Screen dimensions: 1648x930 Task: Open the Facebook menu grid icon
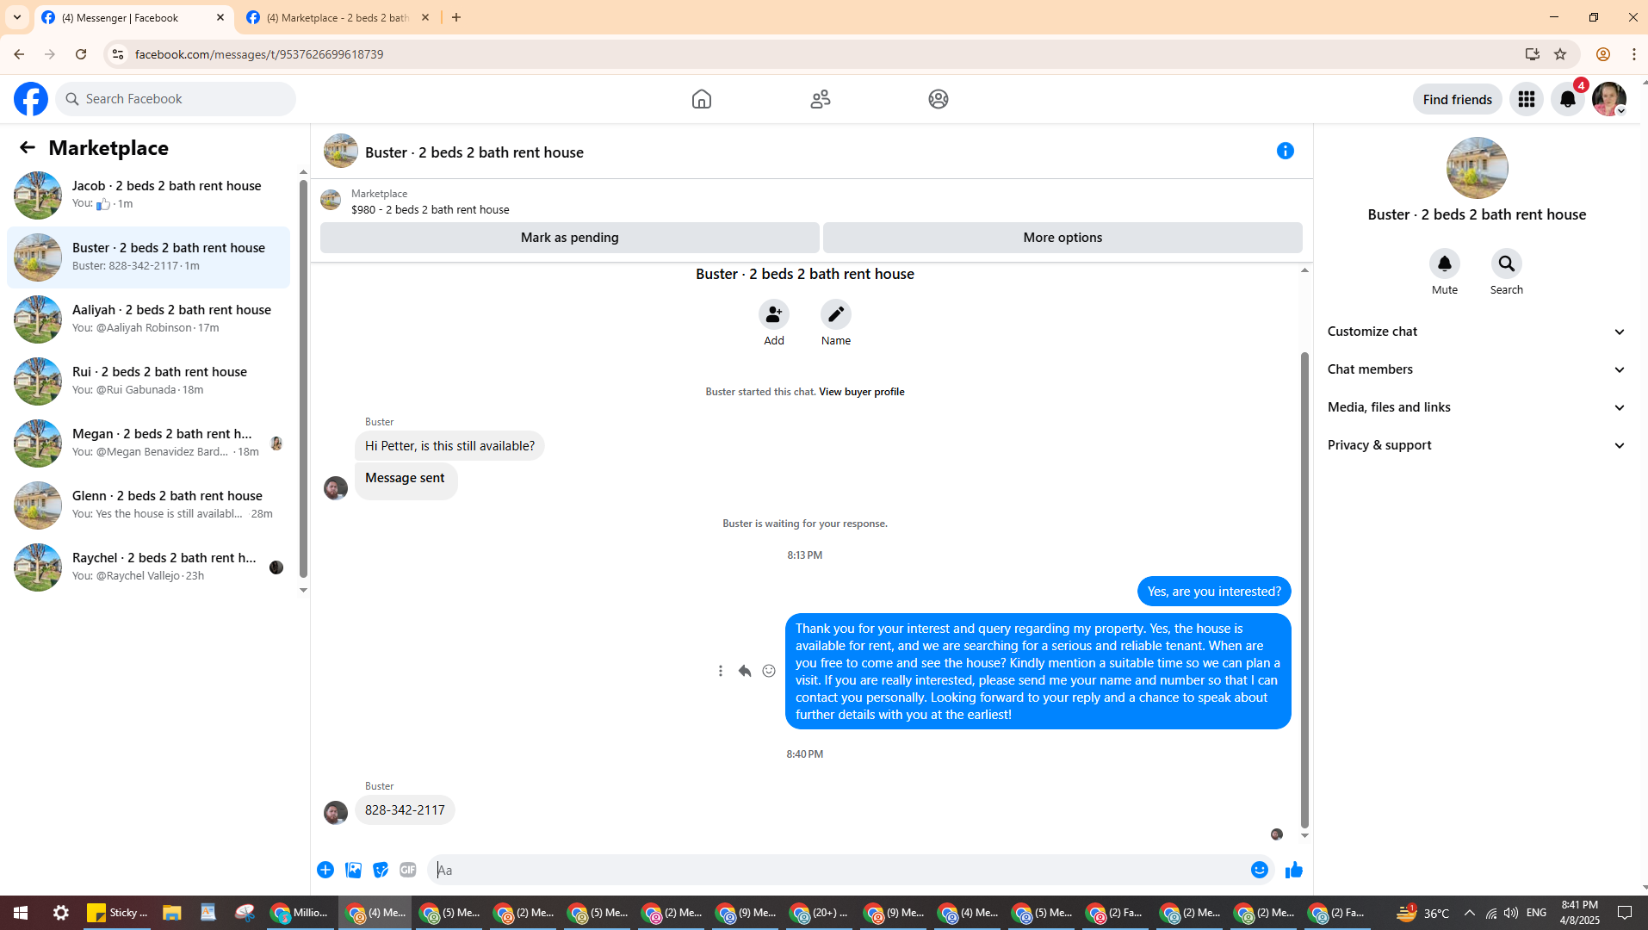click(1527, 99)
